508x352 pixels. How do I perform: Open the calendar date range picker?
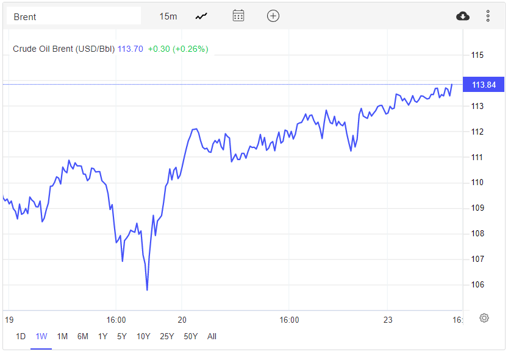coord(238,16)
